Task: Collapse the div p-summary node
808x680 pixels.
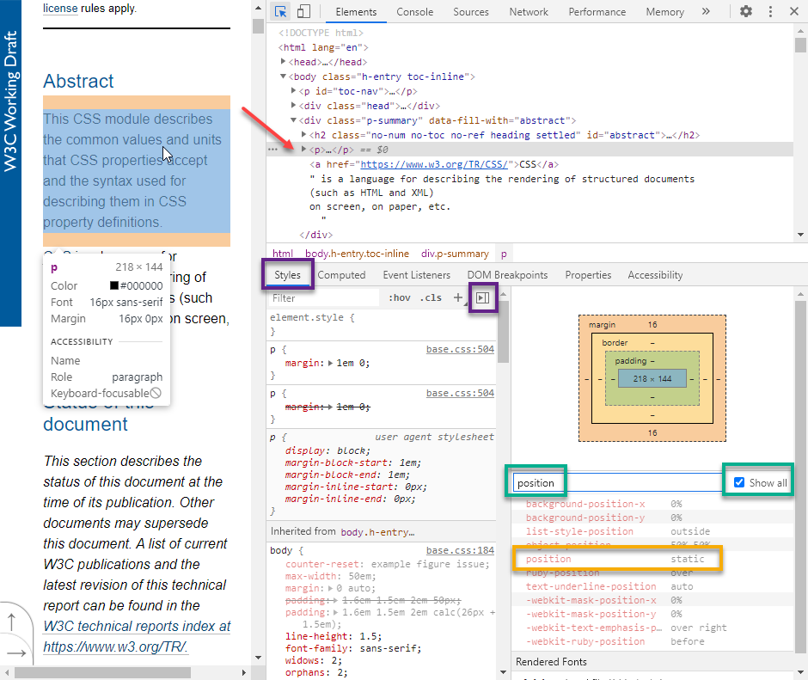Action: tap(294, 120)
